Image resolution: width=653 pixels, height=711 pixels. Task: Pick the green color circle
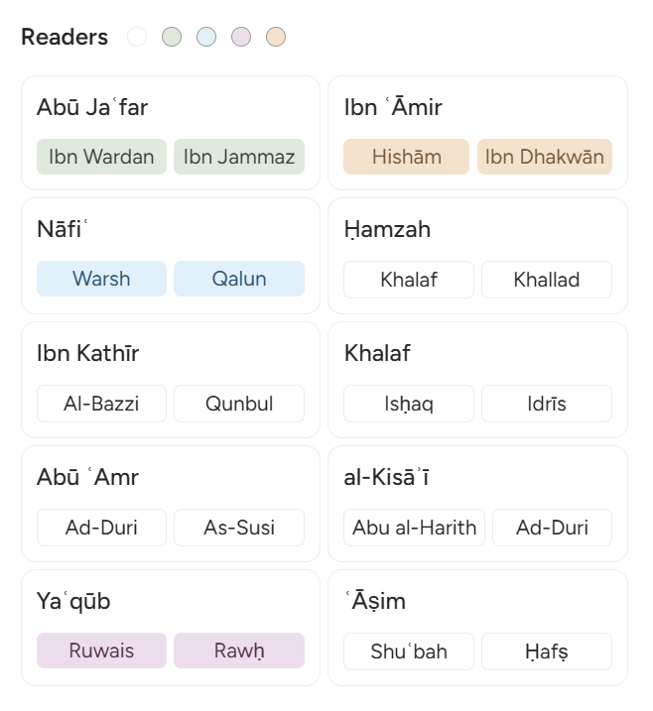point(172,37)
